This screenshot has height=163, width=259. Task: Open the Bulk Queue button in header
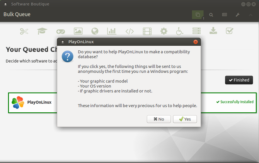[198, 15]
